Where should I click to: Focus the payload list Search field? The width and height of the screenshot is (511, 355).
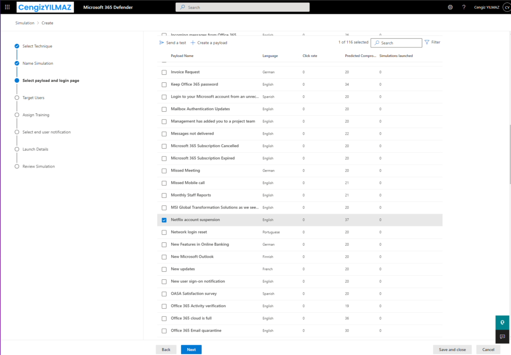point(396,43)
